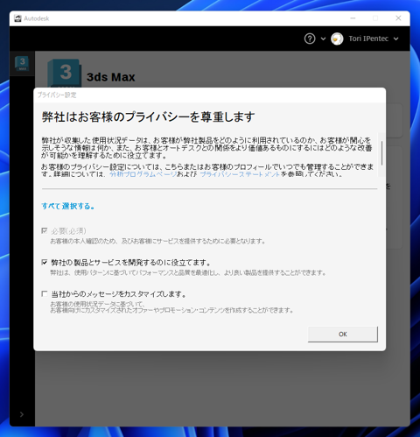The image size is (420, 437).
Task: Open the プライバシーステートメント link
Action: point(240,174)
